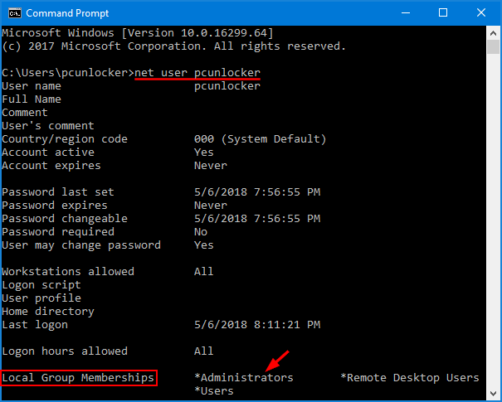The image size is (502, 402).
Task: Click the '*Administrators' group entry
Action: coord(244,378)
